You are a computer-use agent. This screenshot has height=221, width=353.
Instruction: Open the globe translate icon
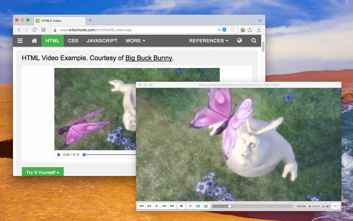[239, 41]
